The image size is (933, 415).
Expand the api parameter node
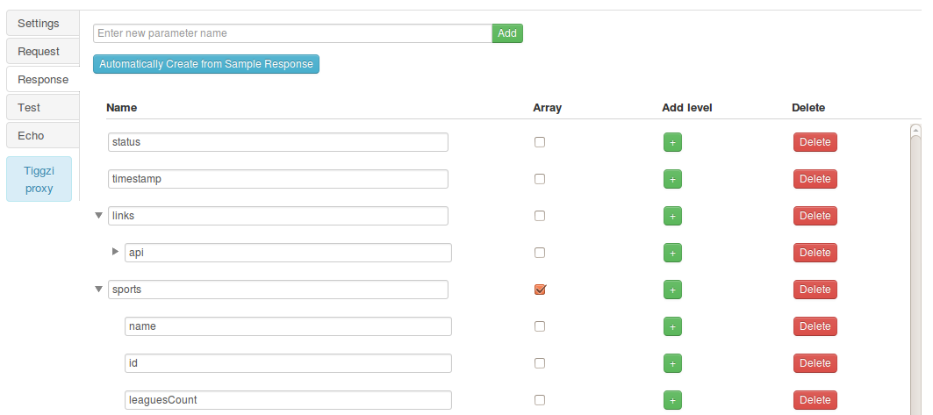(x=115, y=252)
